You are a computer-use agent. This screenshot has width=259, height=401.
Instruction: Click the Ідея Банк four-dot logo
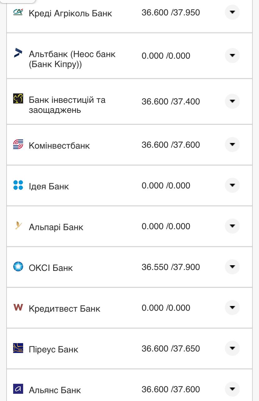coord(18,185)
